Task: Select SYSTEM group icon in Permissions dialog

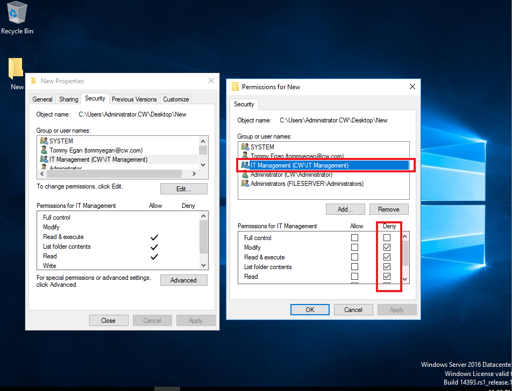Action: click(245, 147)
